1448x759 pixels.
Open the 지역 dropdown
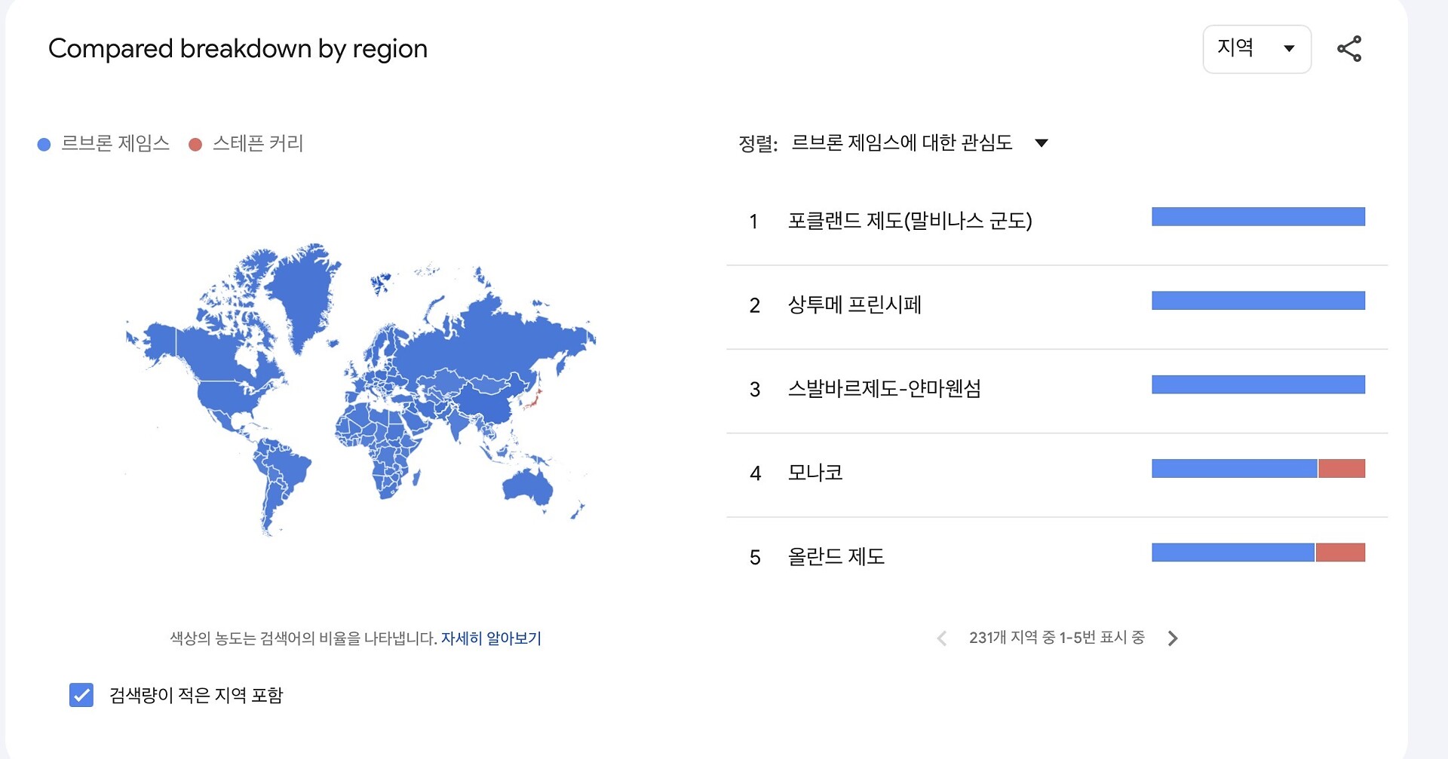point(1256,49)
